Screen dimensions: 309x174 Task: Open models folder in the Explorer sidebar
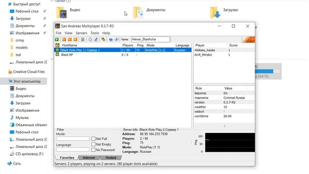click(21, 47)
